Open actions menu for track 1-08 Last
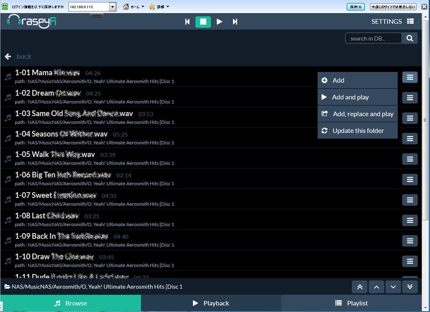This screenshot has height=312, width=430. pos(410,220)
